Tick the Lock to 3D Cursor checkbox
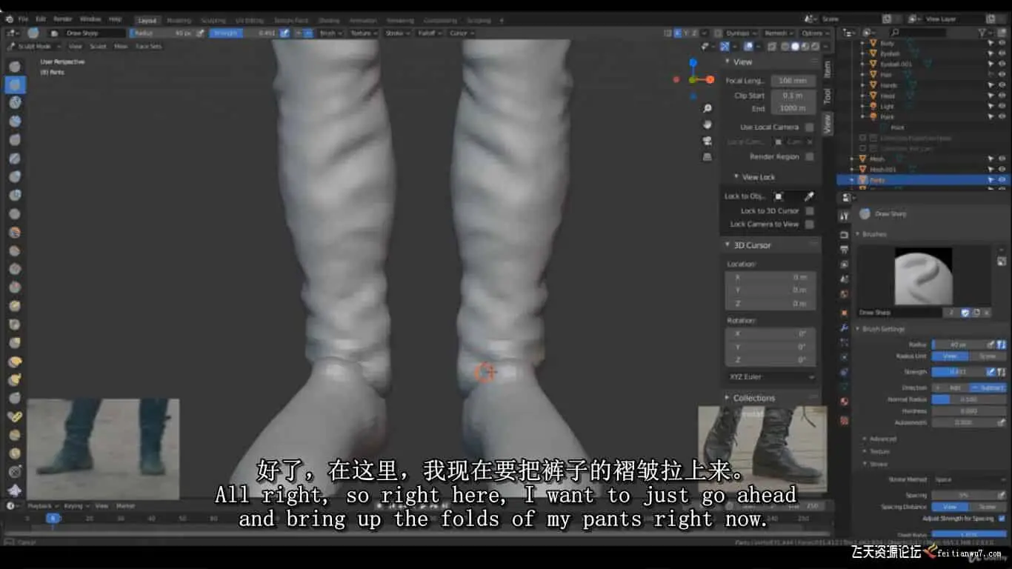 [x=809, y=210]
